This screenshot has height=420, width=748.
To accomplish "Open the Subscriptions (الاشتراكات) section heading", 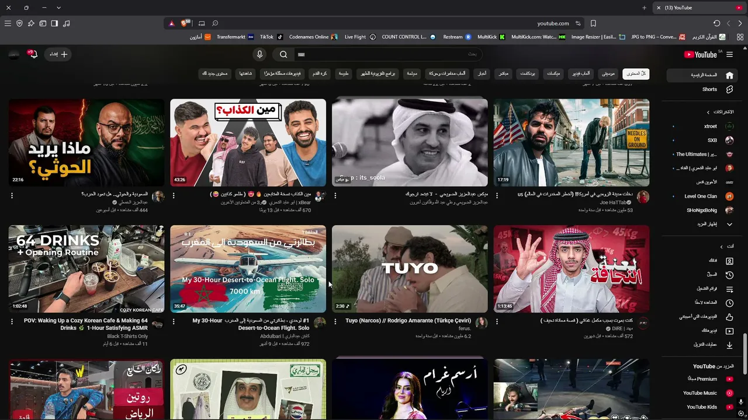I will point(720,112).
